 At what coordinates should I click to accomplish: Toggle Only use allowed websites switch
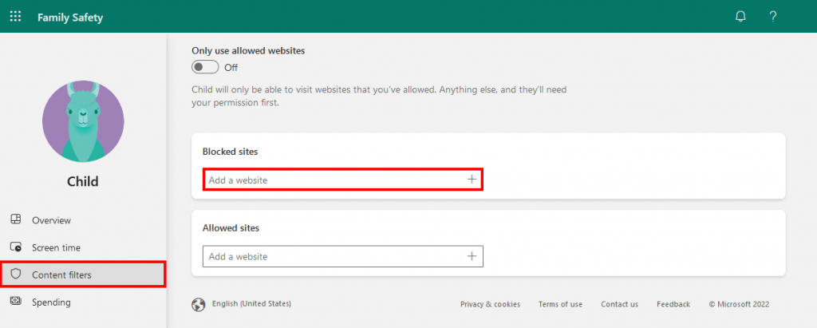(205, 67)
